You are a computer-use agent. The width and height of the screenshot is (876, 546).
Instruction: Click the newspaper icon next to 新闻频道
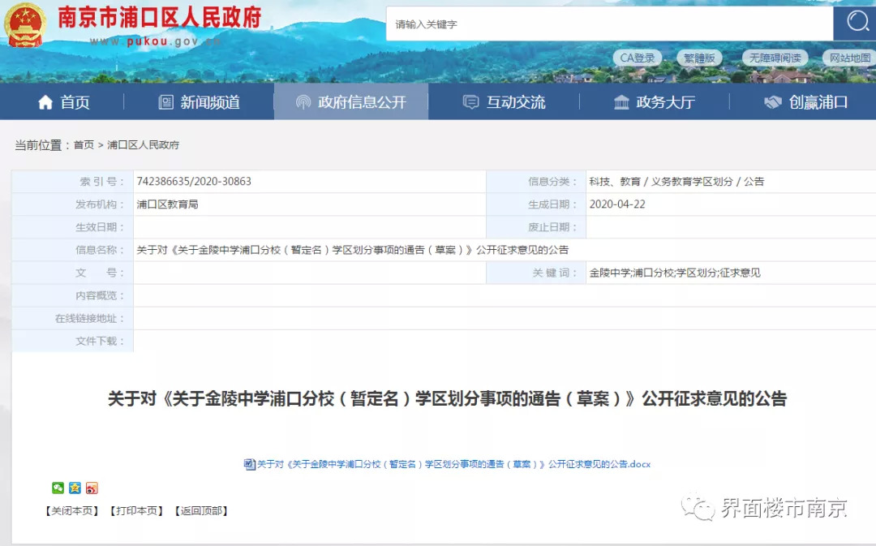tap(166, 101)
